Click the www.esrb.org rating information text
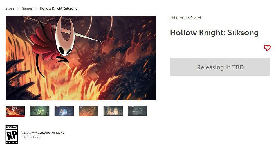Viewport: 276px width, 149px height. [43, 135]
